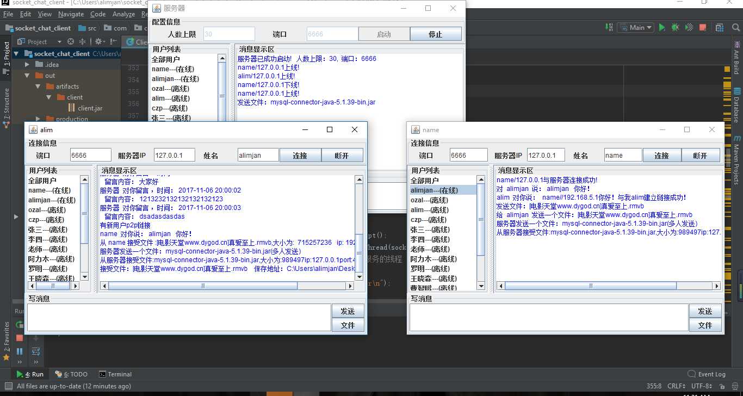
Task: Select ozal---(离线) in server user list
Action: 184,89
